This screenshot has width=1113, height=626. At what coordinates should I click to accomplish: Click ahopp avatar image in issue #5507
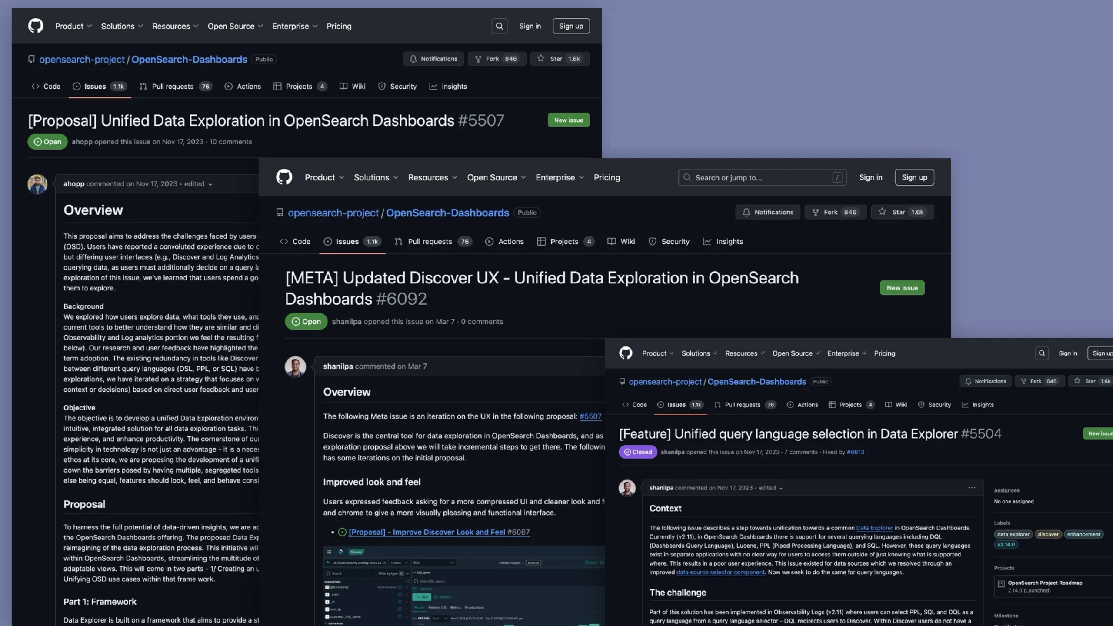pos(37,184)
